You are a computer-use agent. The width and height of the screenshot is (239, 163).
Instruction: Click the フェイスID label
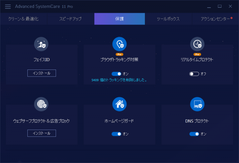click(41, 60)
